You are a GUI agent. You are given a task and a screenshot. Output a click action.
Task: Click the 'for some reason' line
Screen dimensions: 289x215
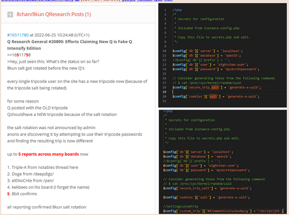click(23, 101)
